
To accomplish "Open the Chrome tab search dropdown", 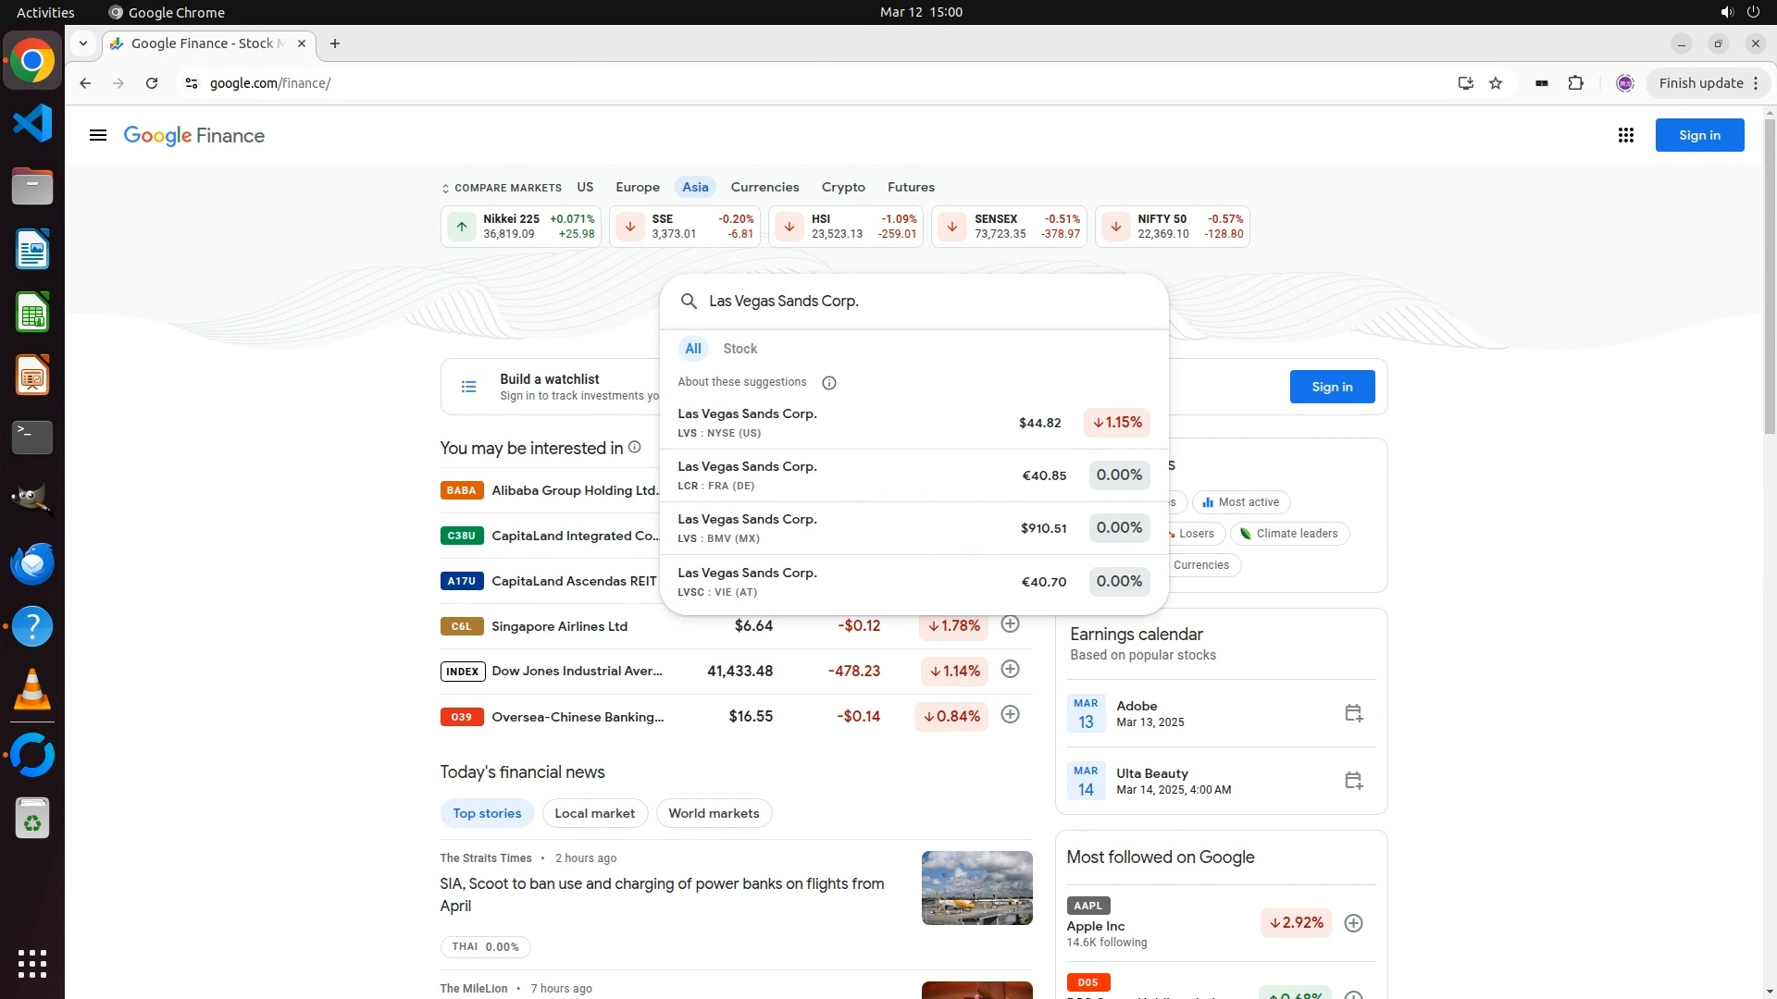I will (83, 43).
